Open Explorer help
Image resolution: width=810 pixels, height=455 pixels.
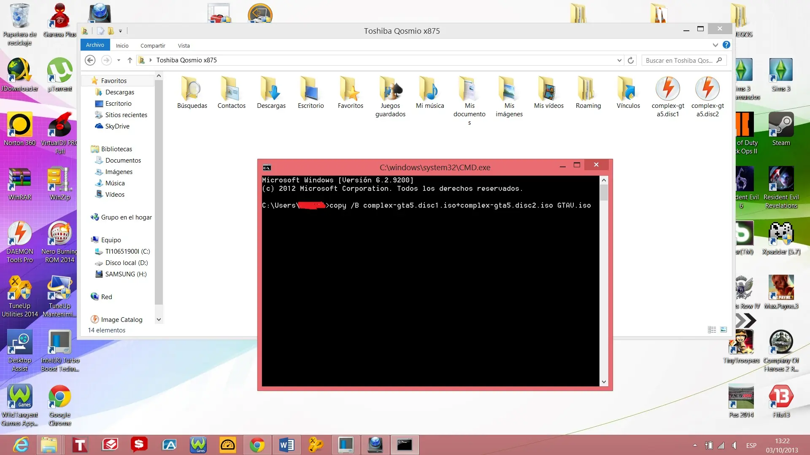tap(726, 45)
